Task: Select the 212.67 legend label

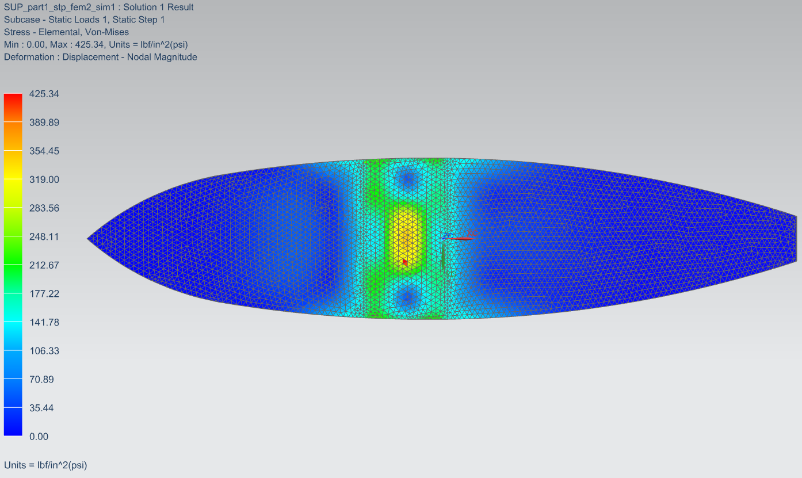Action: (x=44, y=265)
